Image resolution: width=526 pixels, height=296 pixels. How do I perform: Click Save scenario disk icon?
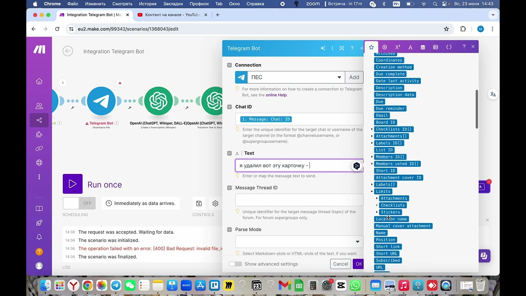pos(199,203)
